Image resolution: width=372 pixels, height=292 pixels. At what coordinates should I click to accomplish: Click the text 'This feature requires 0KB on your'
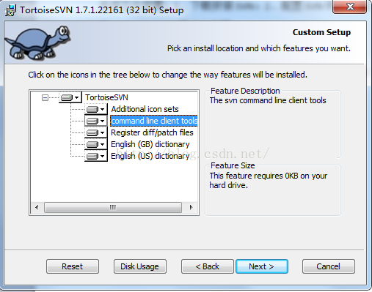269,176
